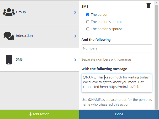
Task: Expand the Group action chevron
Action: [x=75, y=12]
